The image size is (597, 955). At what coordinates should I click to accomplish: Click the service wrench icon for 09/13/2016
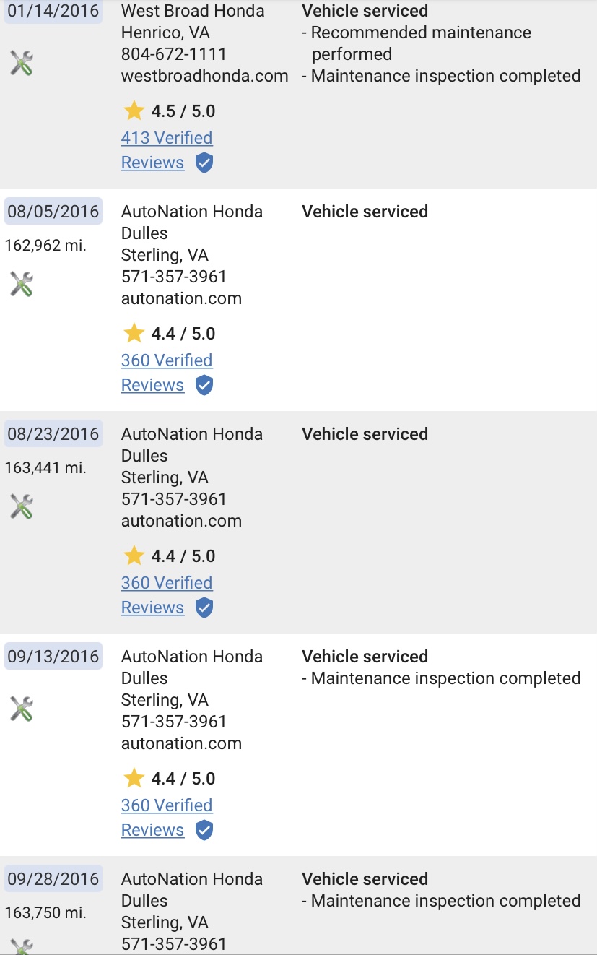[22, 709]
